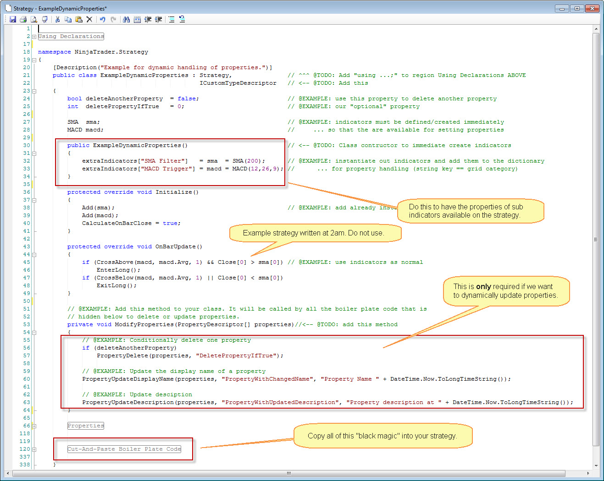Click "ExitLong();" on line 48
The width and height of the screenshot is (604, 481).
117,285
